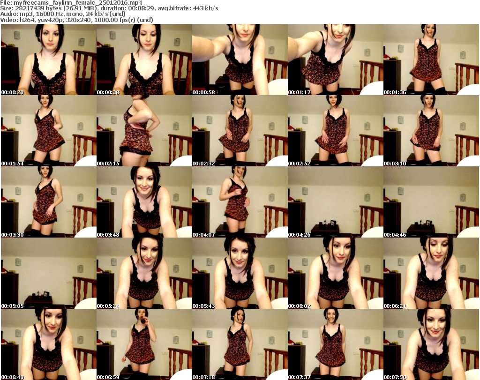
Task: Click the 'Video: h264, yuv420p' line
Action: (76, 20)
